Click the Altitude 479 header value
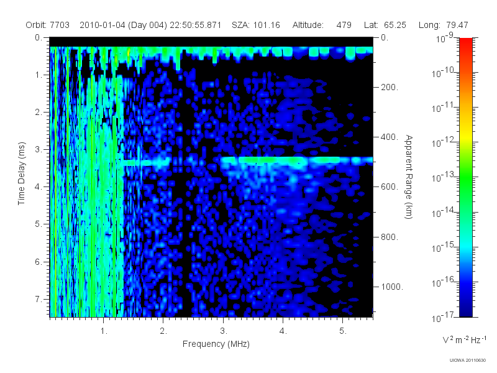The height and width of the screenshot is (373, 497). click(322, 25)
